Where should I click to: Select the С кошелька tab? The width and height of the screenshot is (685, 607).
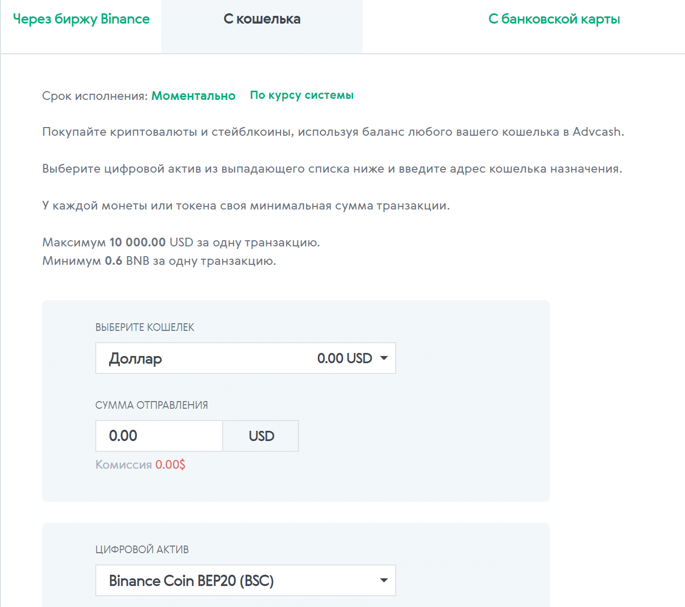pyautogui.click(x=262, y=19)
